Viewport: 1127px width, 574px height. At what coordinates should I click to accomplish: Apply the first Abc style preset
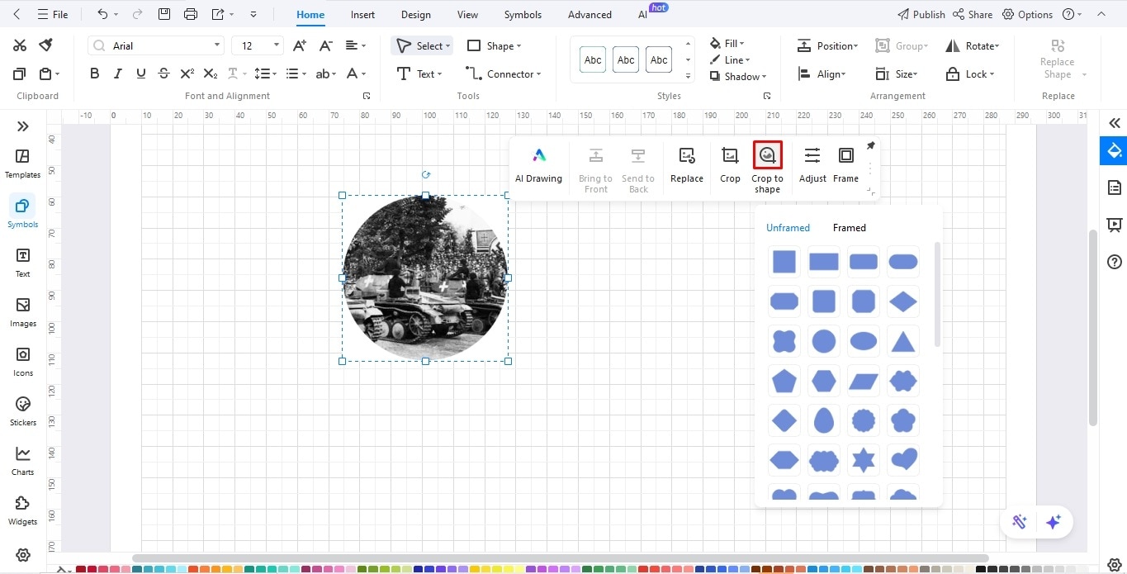click(x=593, y=59)
